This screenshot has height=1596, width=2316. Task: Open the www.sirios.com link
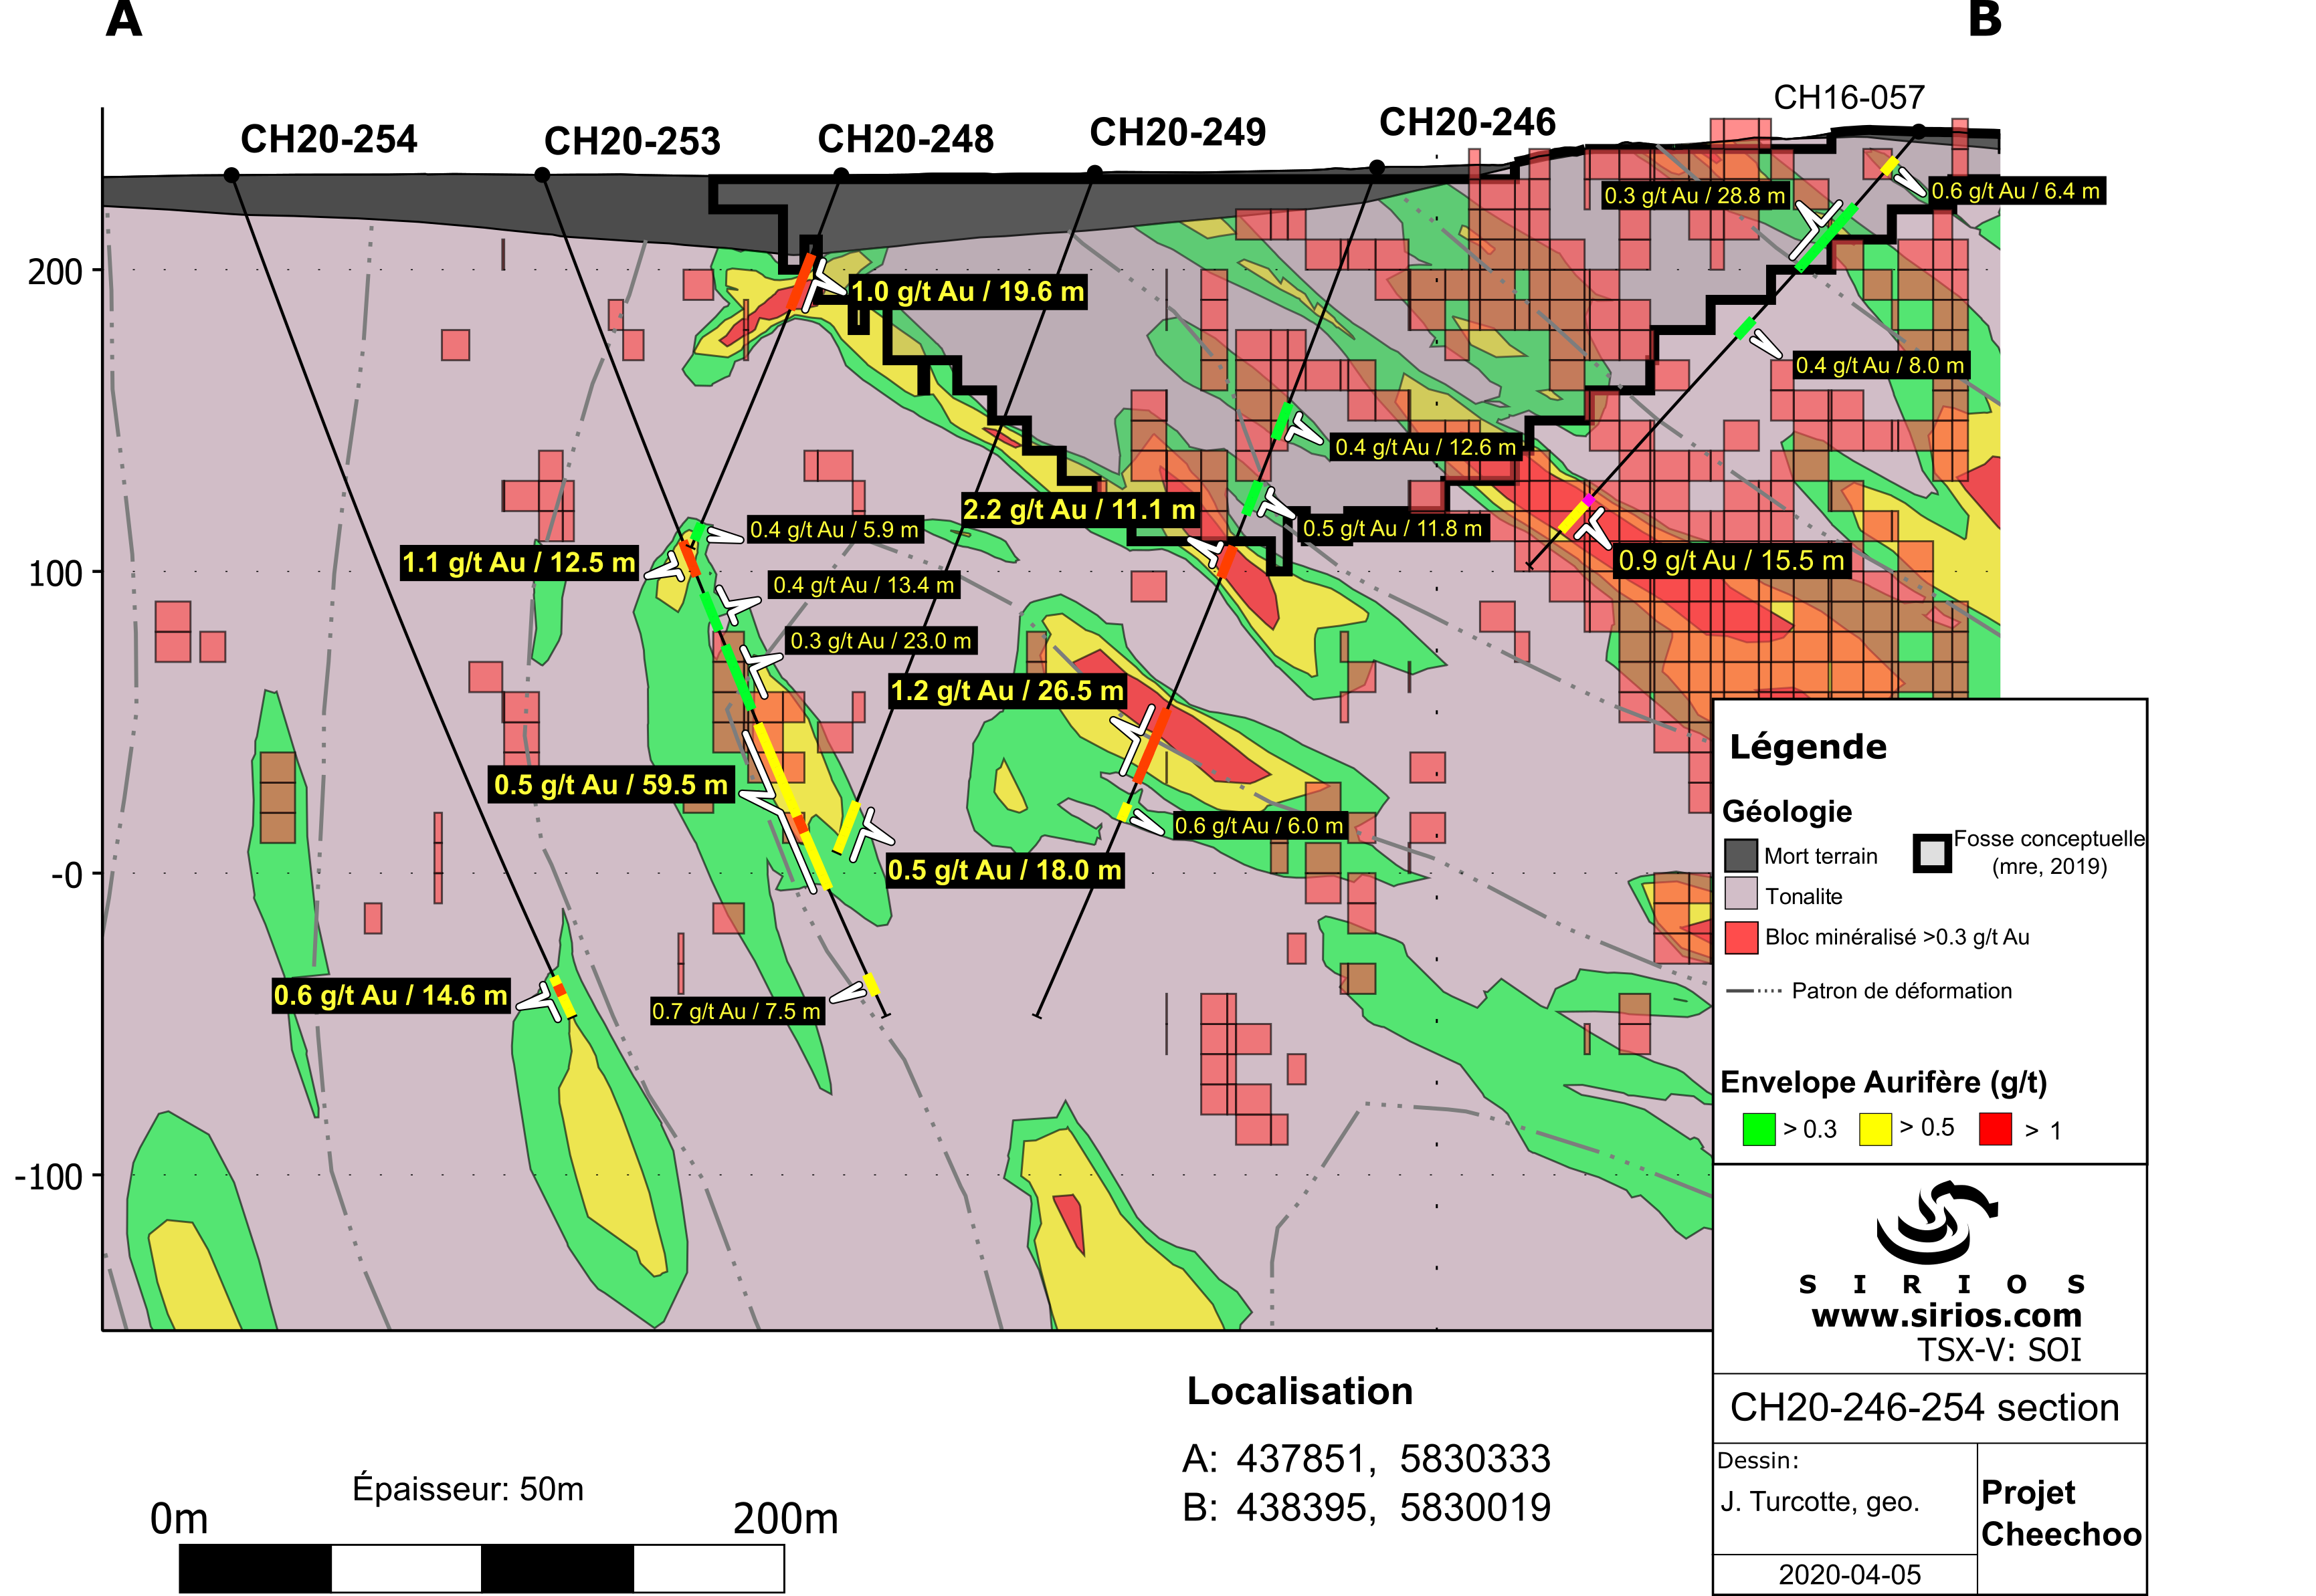[x=1946, y=1315]
